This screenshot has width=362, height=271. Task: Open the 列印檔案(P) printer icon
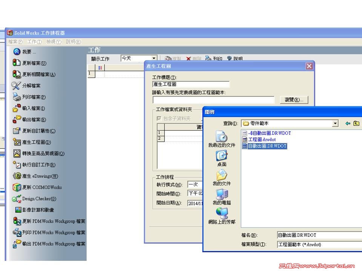(x=17, y=97)
